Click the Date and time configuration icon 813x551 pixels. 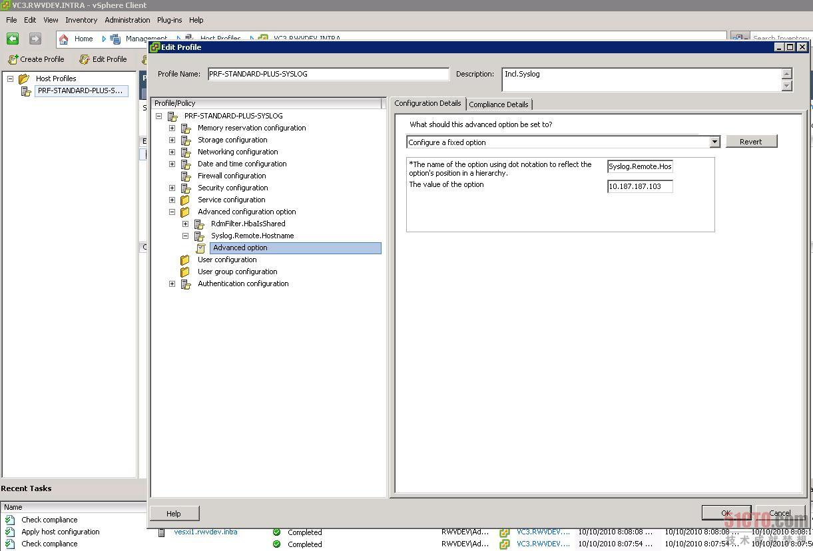(x=186, y=164)
